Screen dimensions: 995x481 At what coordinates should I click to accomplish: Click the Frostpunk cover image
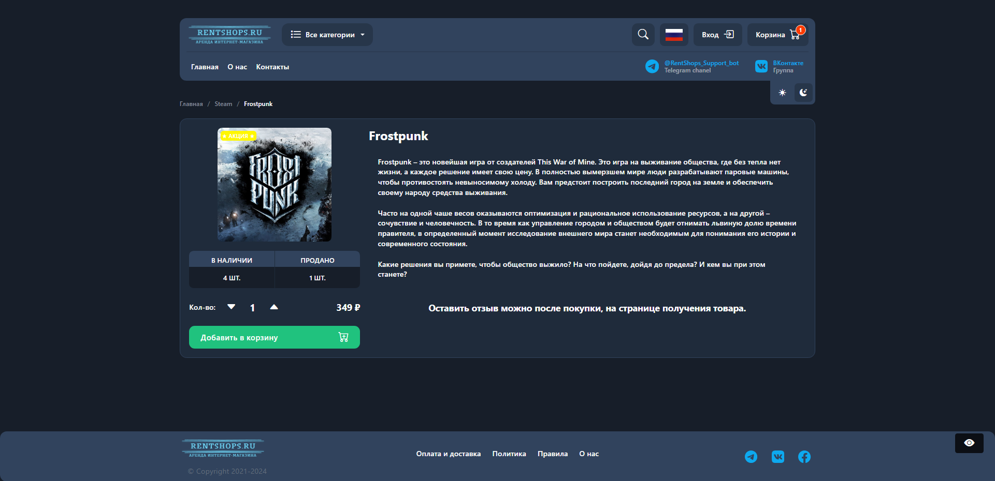coord(275,185)
